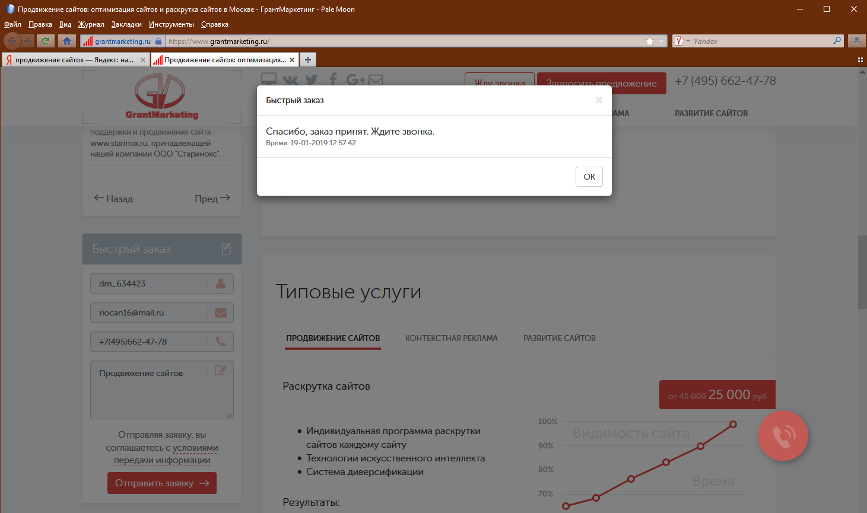This screenshot has height=513, width=867.
Task: Close the Продвижение сайтов: оптимизация tab
Action: tap(292, 60)
